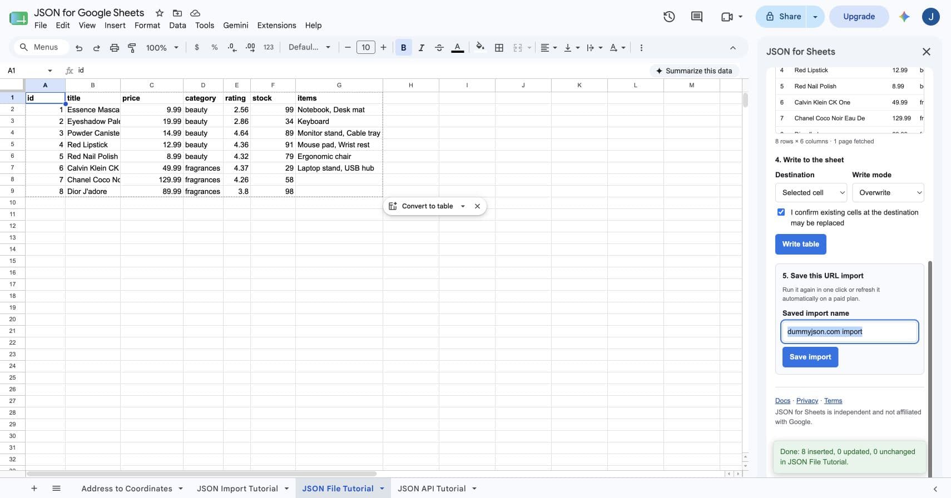
Task: Open the font family Default dropdown
Action: click(x=309, y=47)
